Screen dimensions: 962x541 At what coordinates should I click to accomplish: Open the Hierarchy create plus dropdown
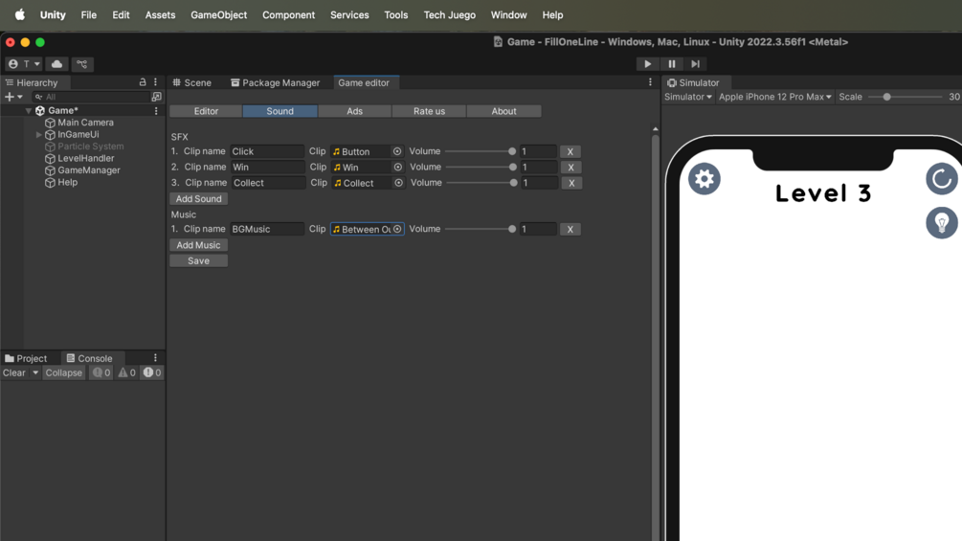[13, 97]
